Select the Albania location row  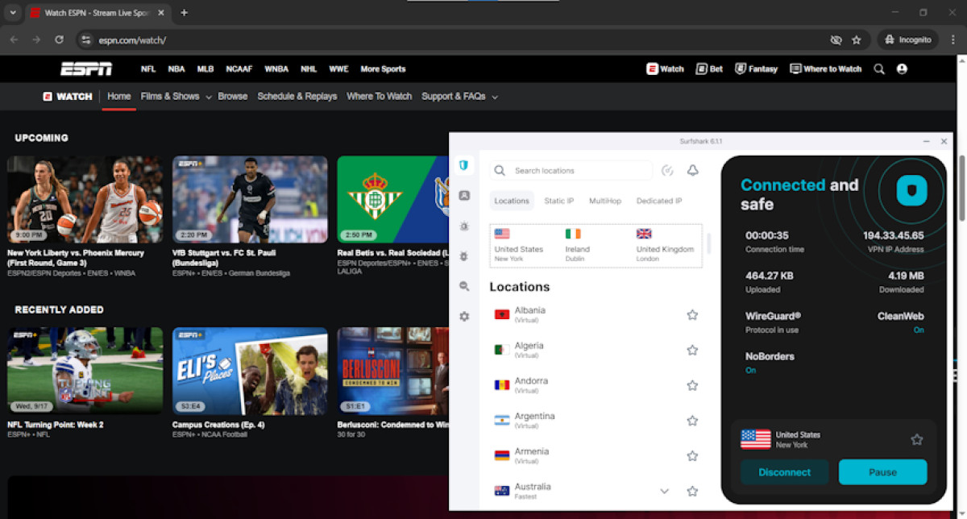(596, 315)
